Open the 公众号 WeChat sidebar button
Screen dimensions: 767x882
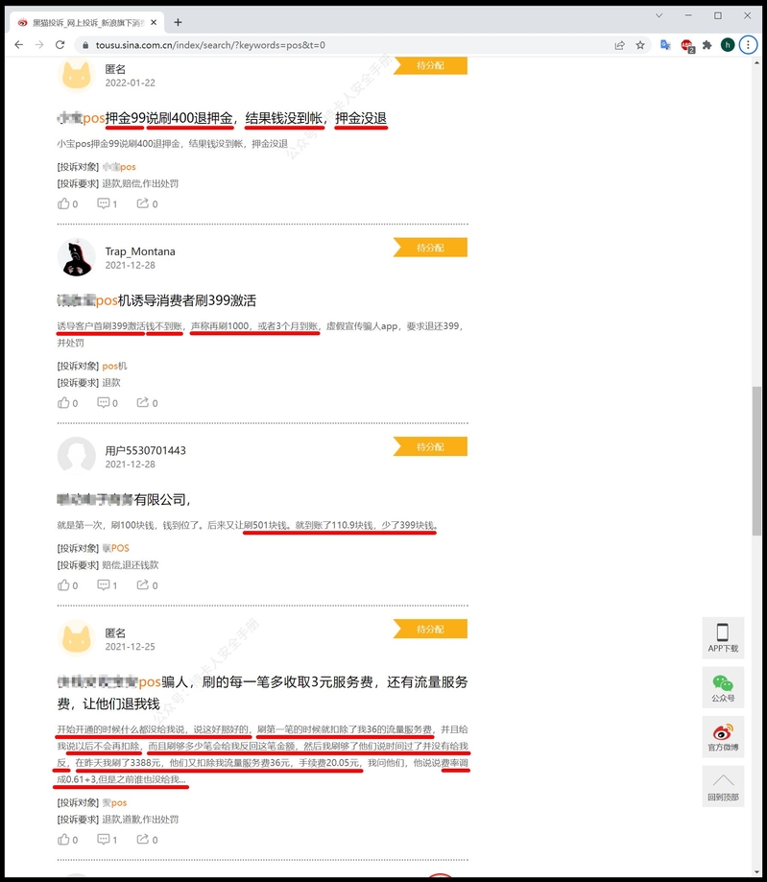pyautogui.click(x=723, y=687)
